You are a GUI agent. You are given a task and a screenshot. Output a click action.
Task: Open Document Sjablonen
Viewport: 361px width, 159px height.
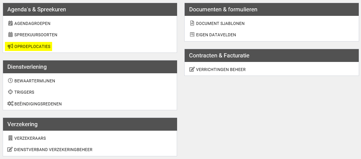point(220,23)
